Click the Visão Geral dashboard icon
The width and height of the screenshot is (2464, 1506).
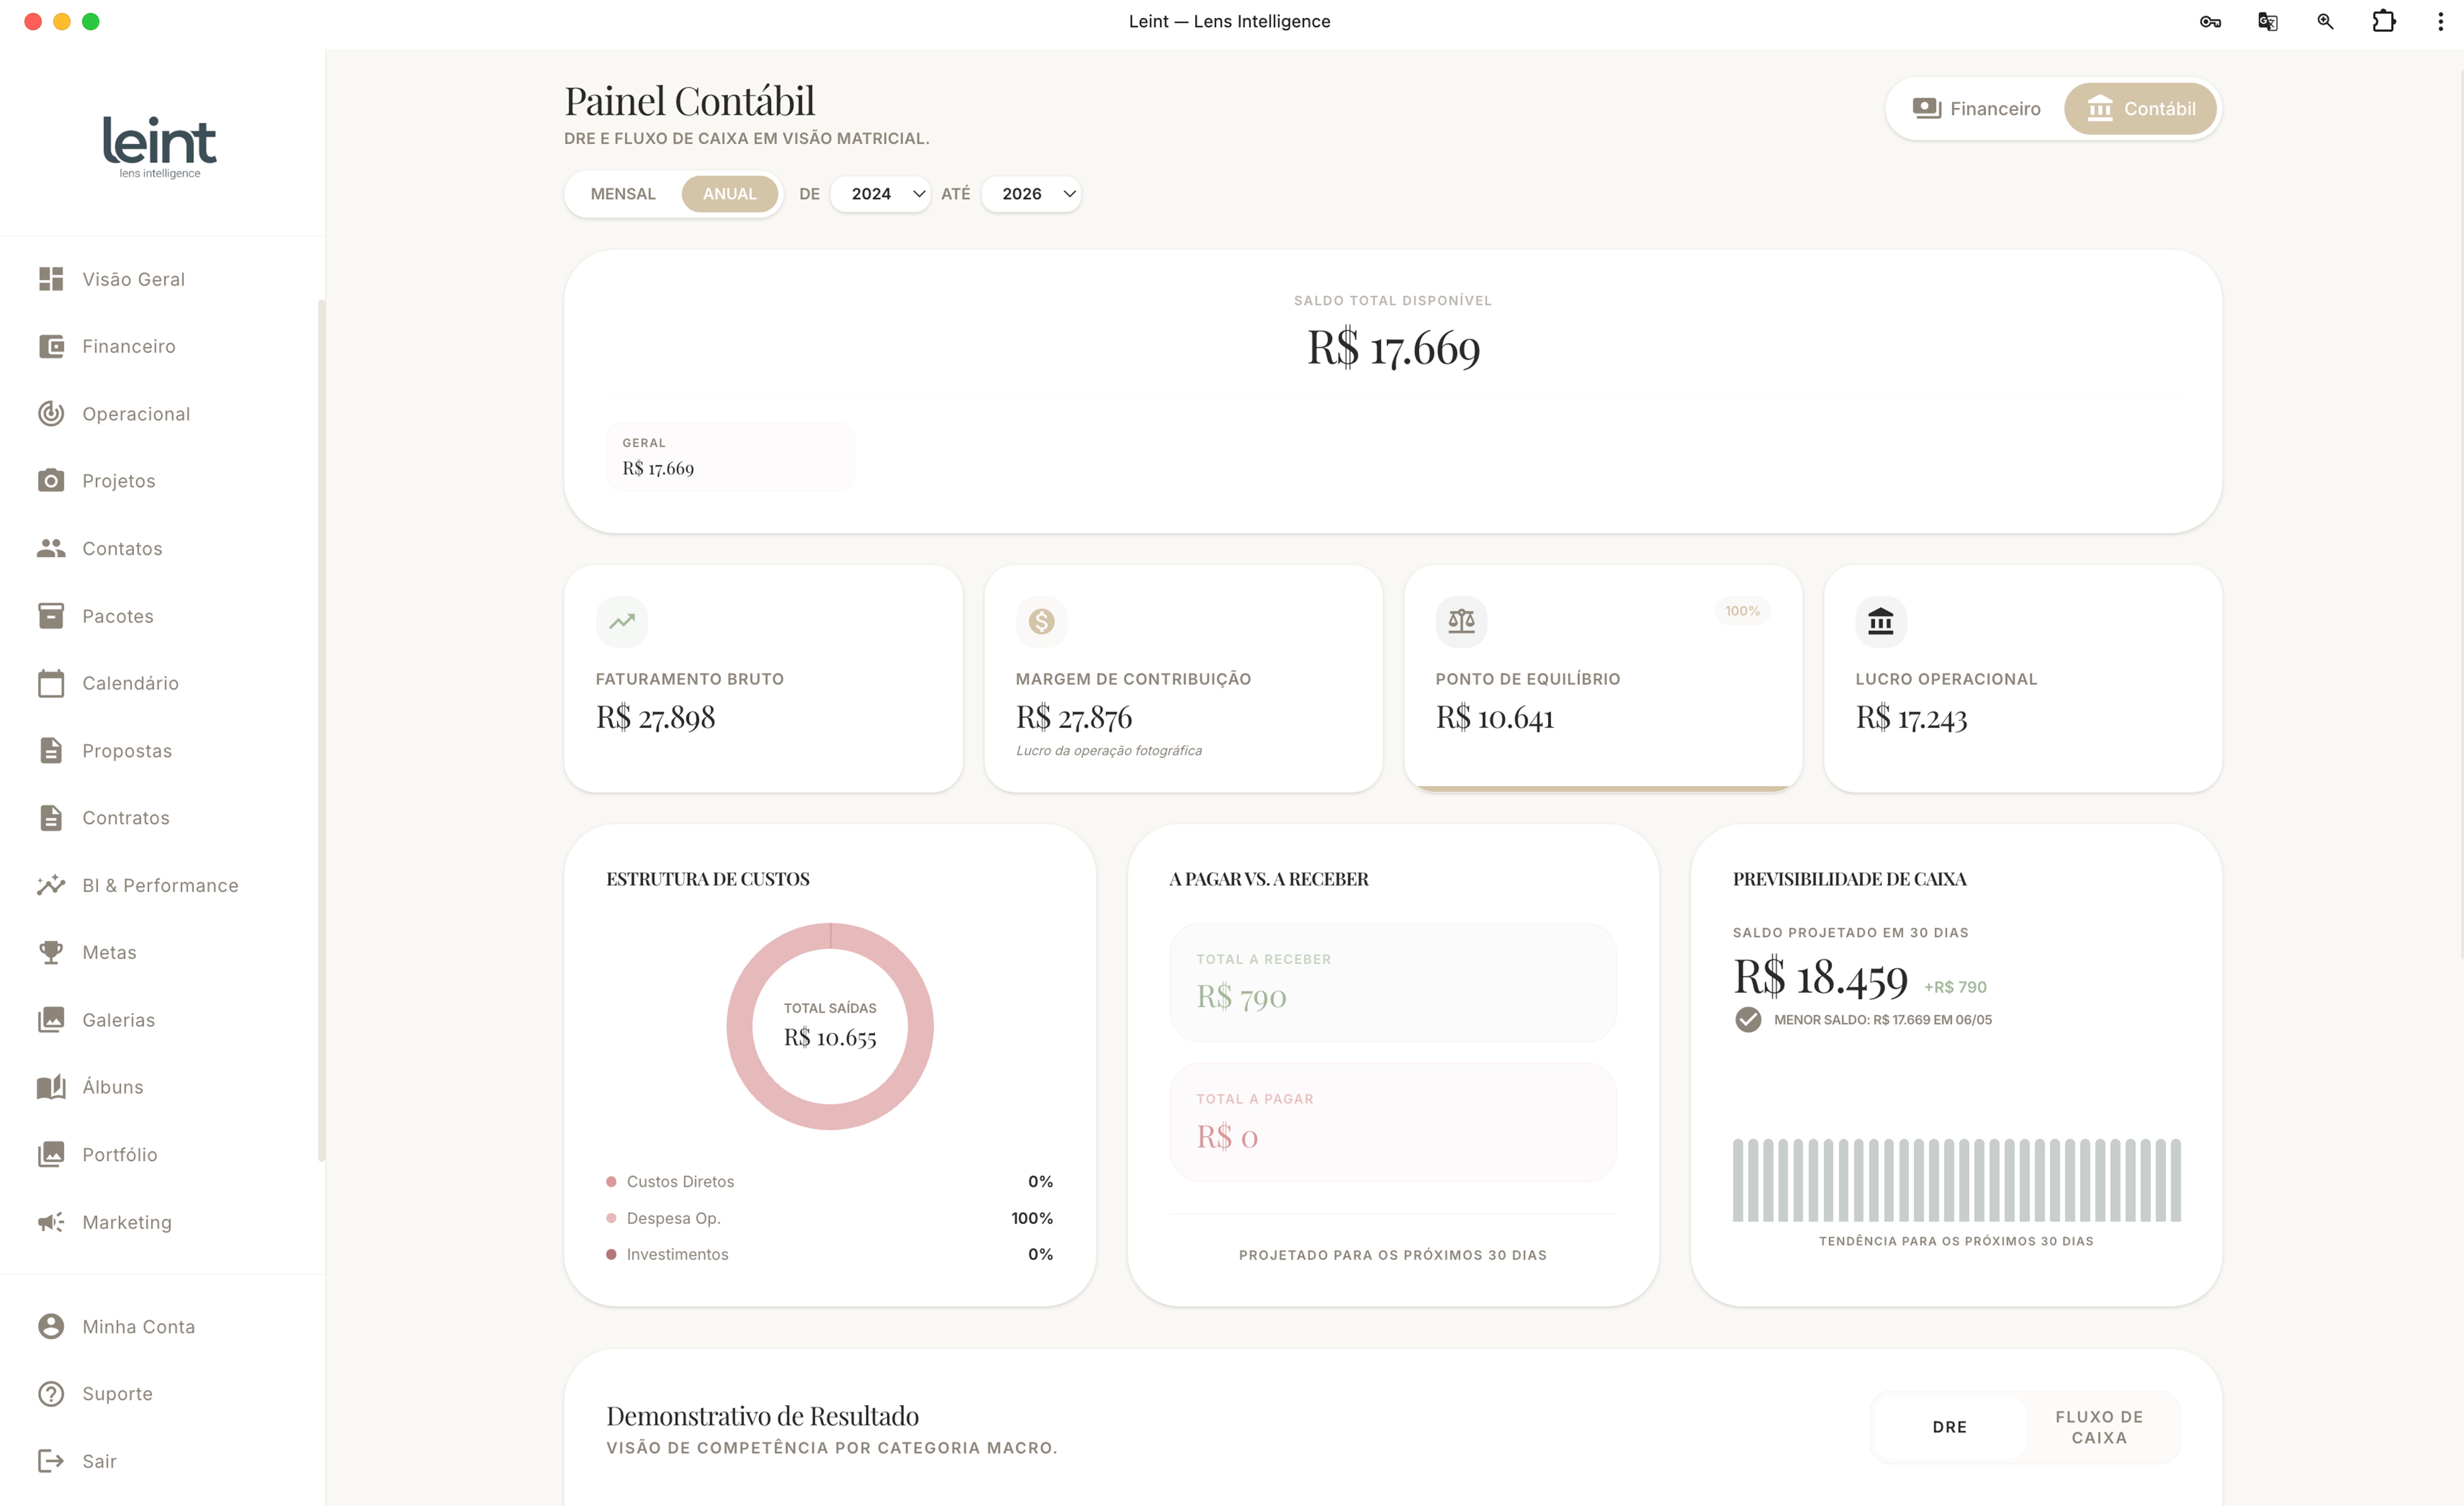[x=51, y=279]
